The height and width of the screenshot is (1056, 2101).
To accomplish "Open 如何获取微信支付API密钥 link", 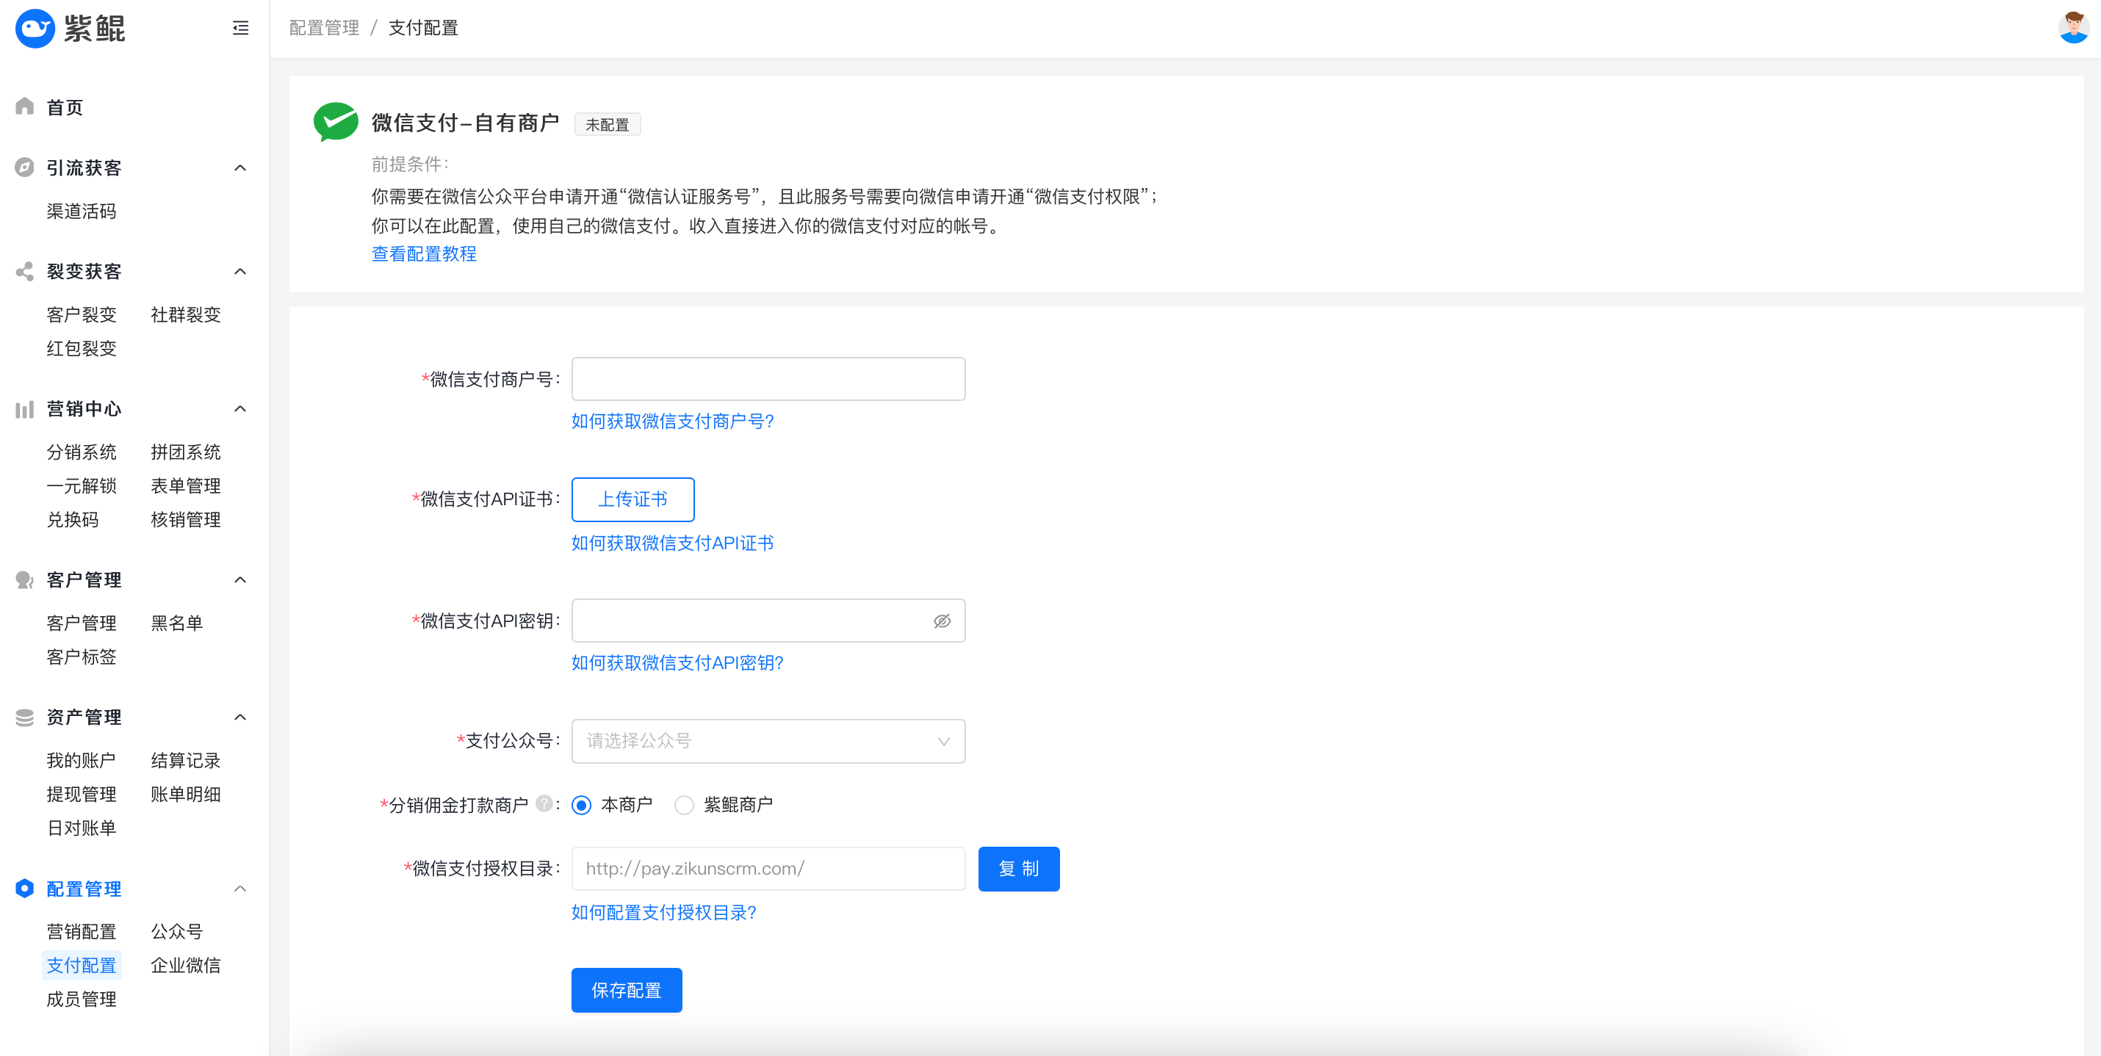I will (678, 663).
